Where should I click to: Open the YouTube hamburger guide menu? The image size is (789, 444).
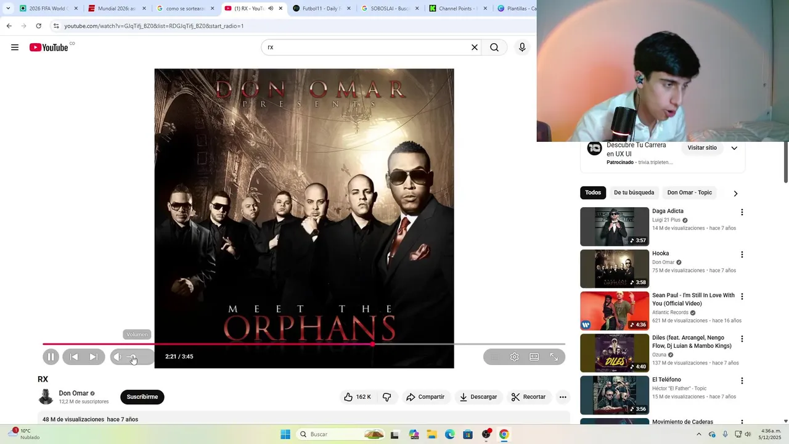coord(15,47)
